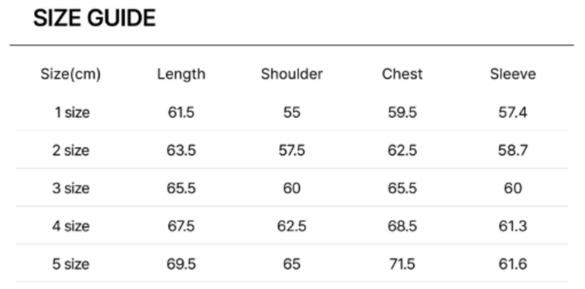This screenshot has height=289, width=585.
Task: Select the 69.5 length value for 5 size
Action: click(181, 264)
